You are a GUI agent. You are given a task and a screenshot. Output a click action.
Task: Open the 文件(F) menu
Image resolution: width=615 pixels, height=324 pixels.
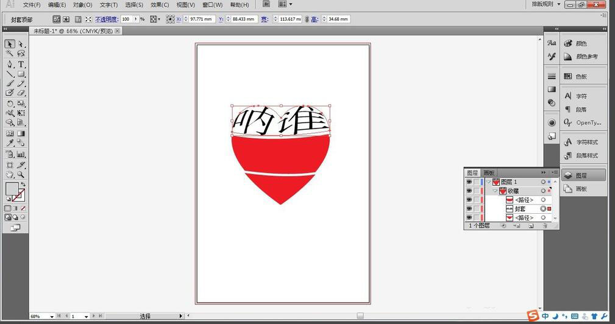(x=32, y=5)
